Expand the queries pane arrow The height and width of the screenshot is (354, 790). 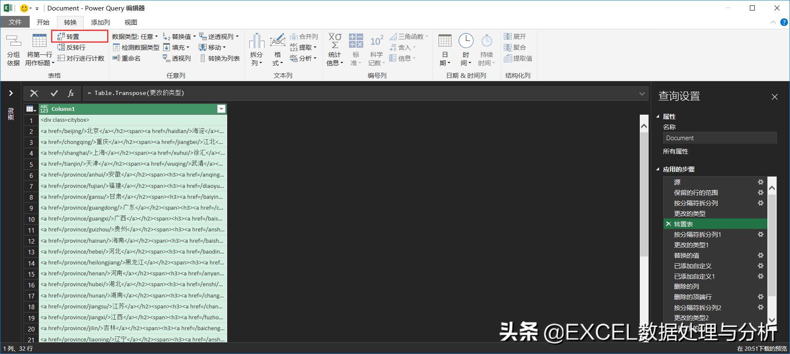pos(11,93)
